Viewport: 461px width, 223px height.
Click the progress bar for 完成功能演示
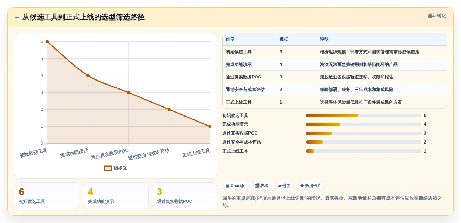coord(364,124)
